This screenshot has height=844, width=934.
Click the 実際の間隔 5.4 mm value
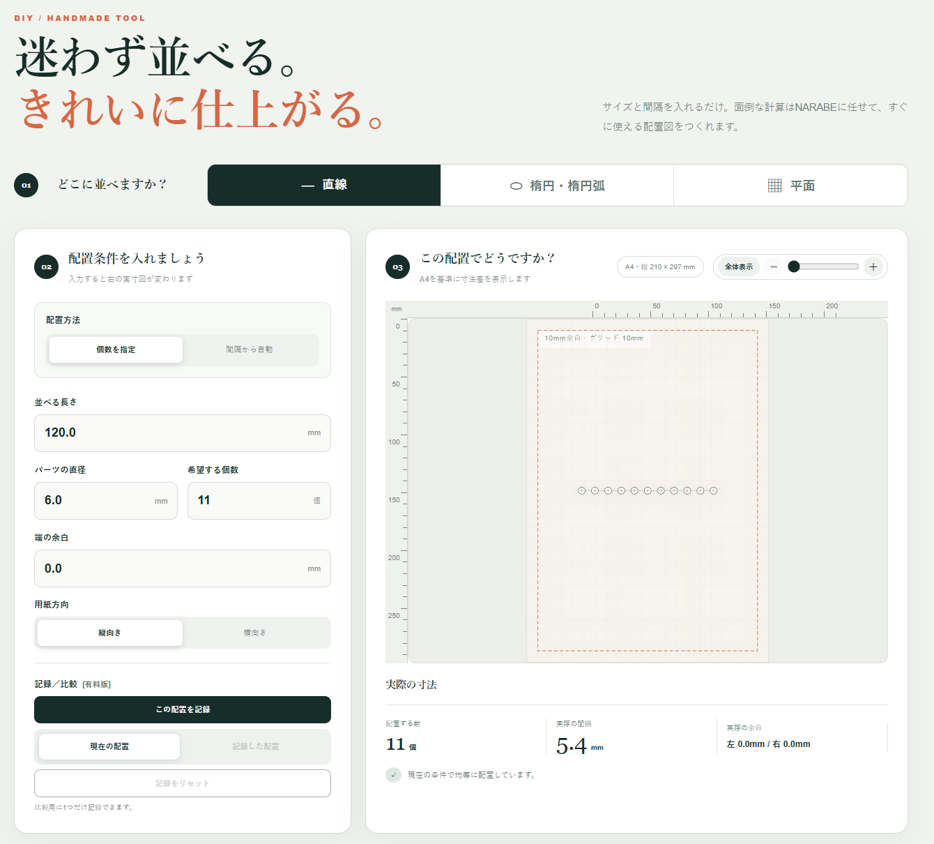tap(580, 746)
